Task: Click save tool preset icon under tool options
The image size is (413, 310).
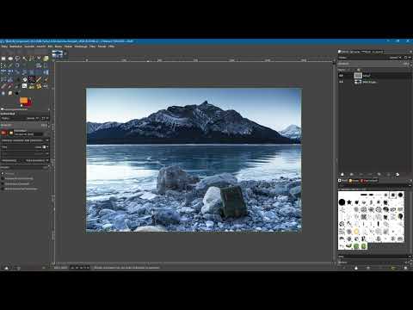Action: 6,268
